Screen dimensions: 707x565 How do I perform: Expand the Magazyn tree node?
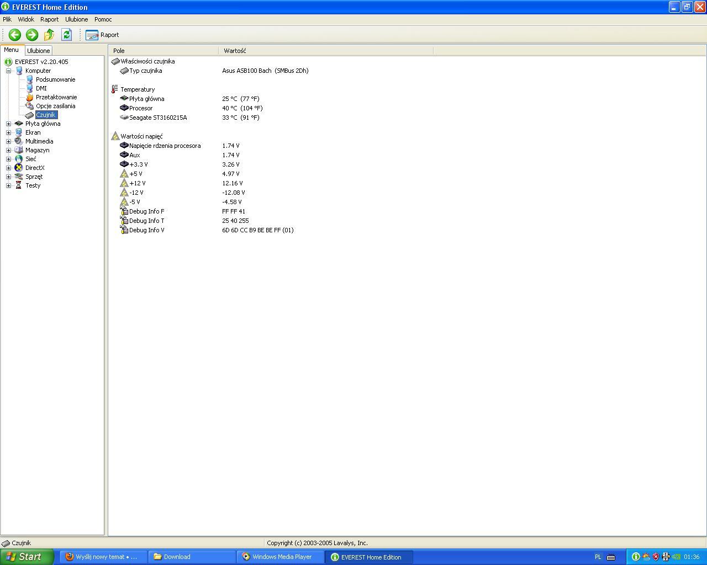pos(8,150)
